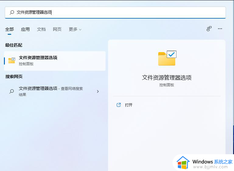Expand web search result with the chevron arrow
This screenshot has width=234, height=171.
point(98,91)
